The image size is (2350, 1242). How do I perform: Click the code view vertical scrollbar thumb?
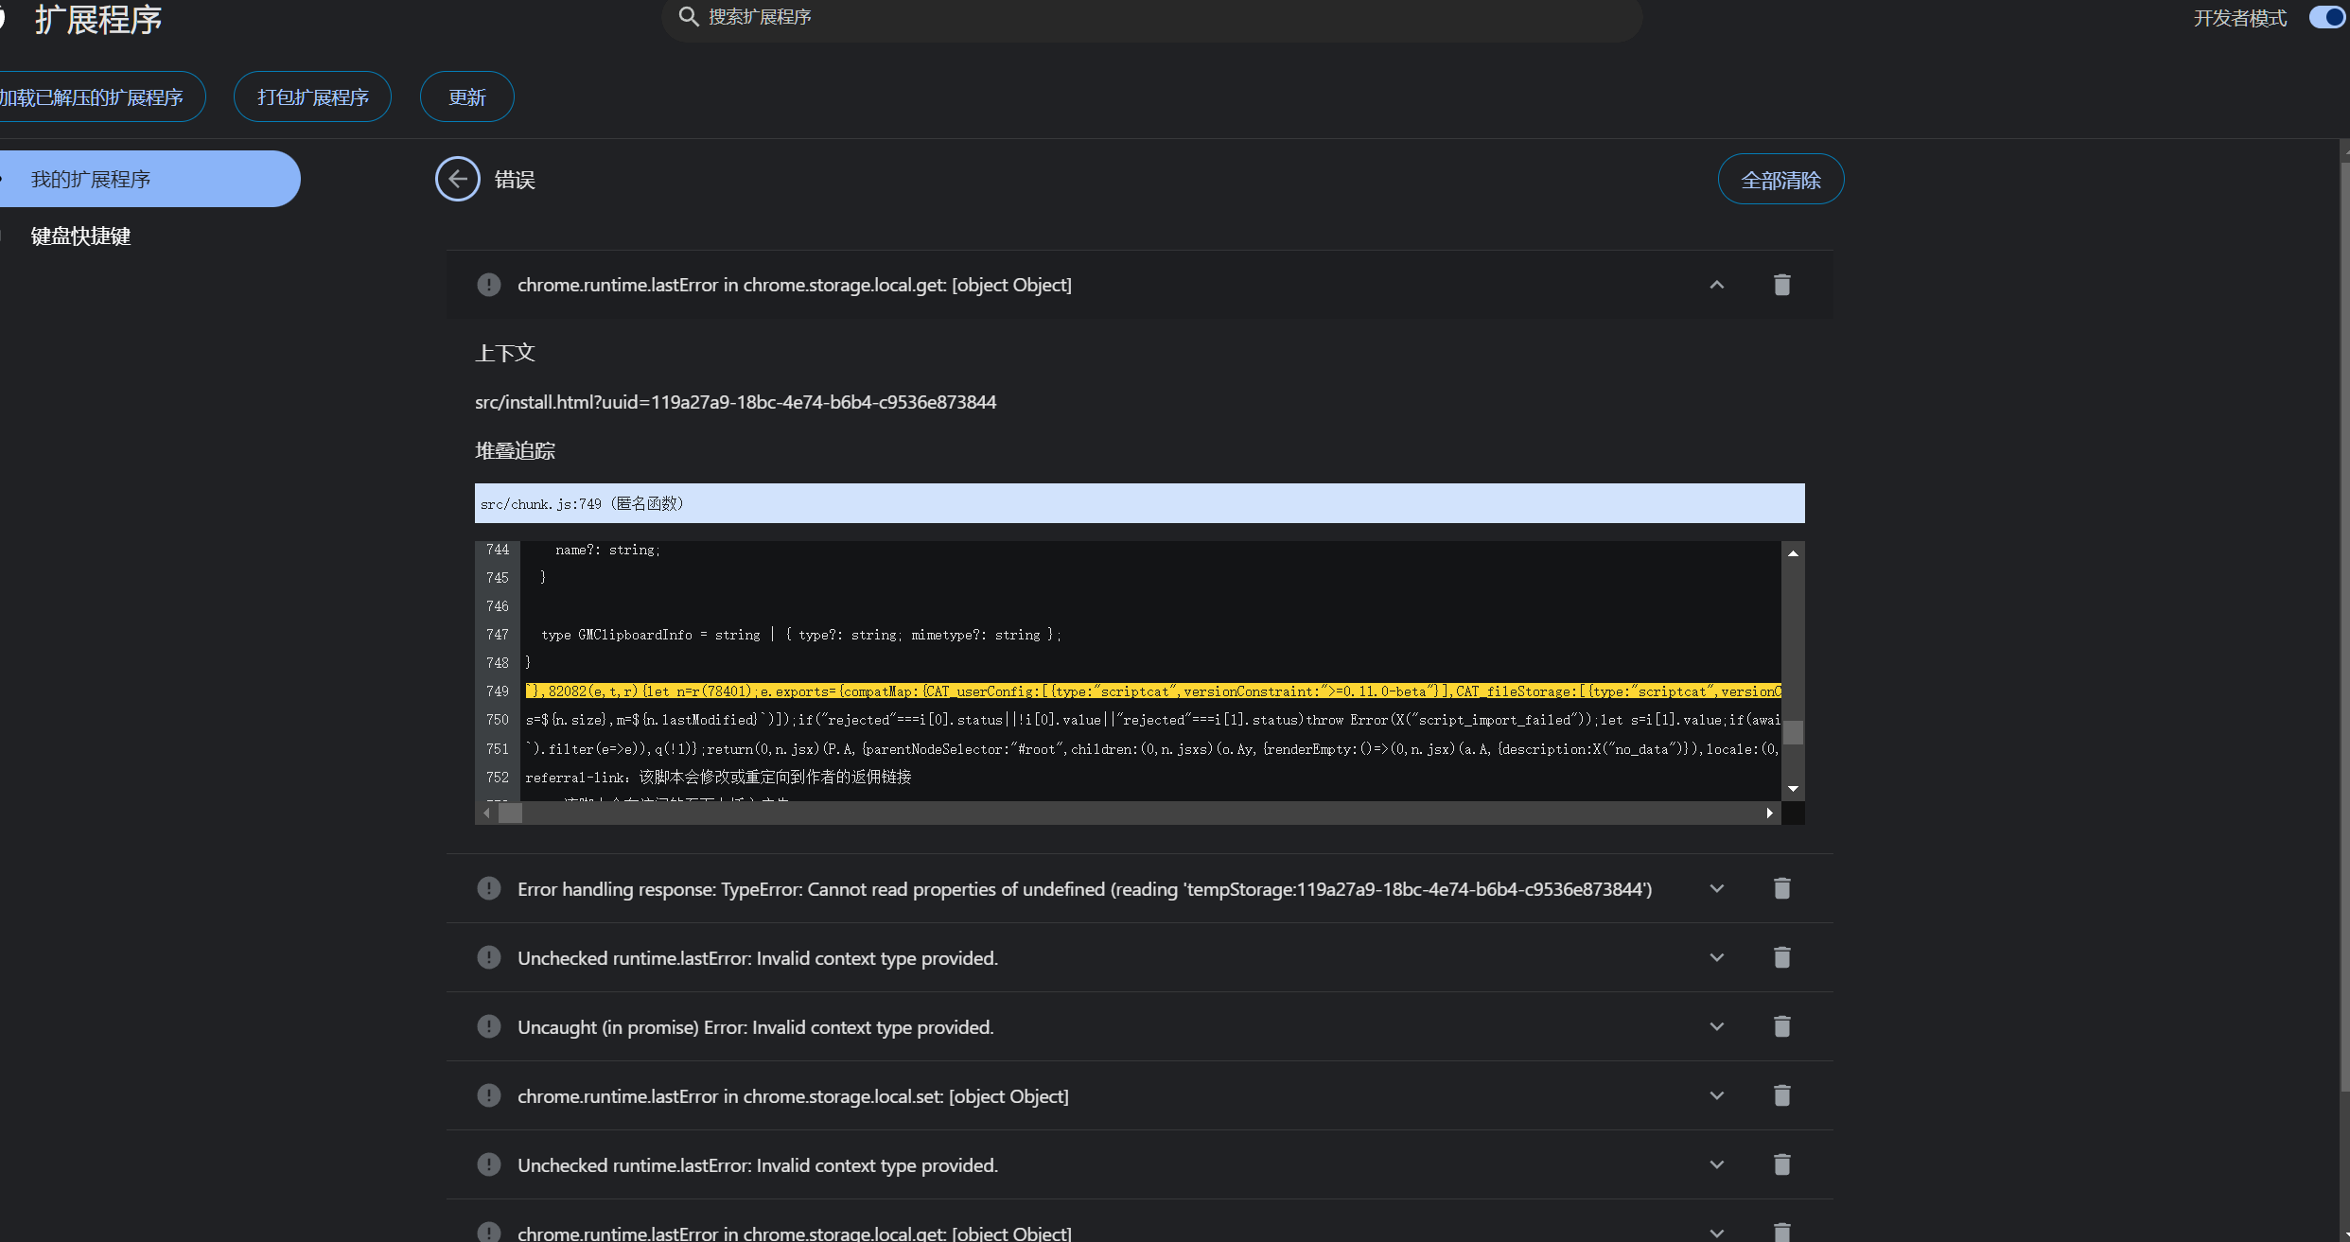[1793, 732]
